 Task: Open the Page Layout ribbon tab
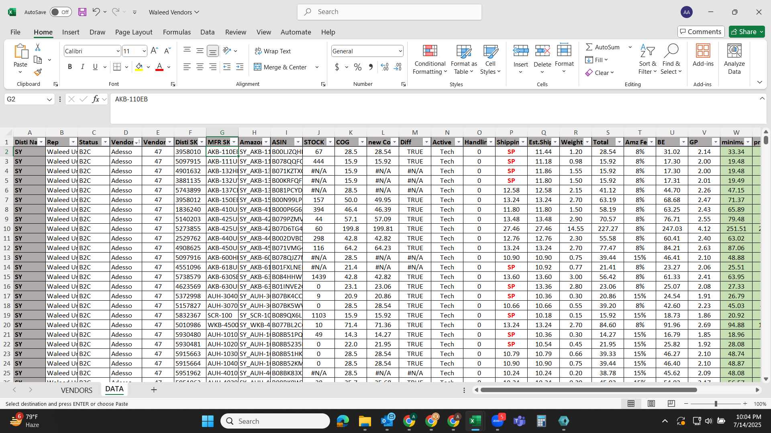click(x=134, y=32)
